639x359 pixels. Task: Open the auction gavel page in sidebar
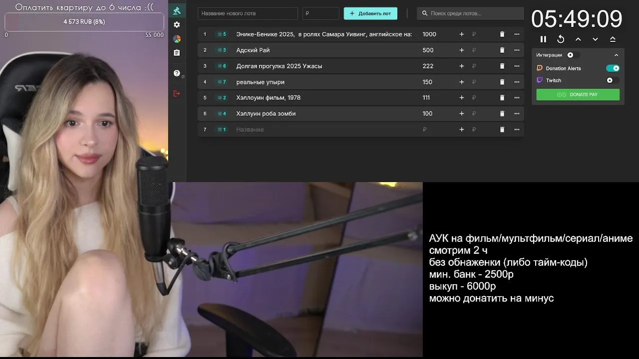(177, 10)
